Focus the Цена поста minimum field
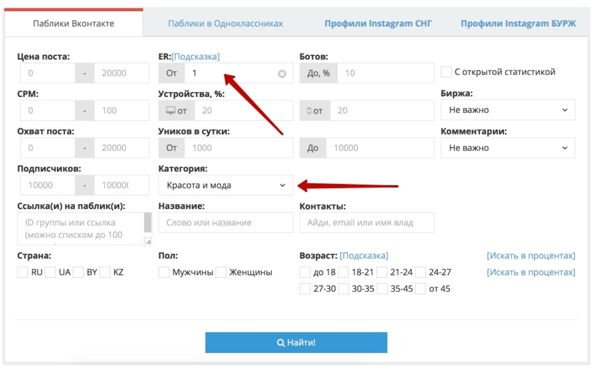Screen dimensions: 605x373 pos(48,73)
